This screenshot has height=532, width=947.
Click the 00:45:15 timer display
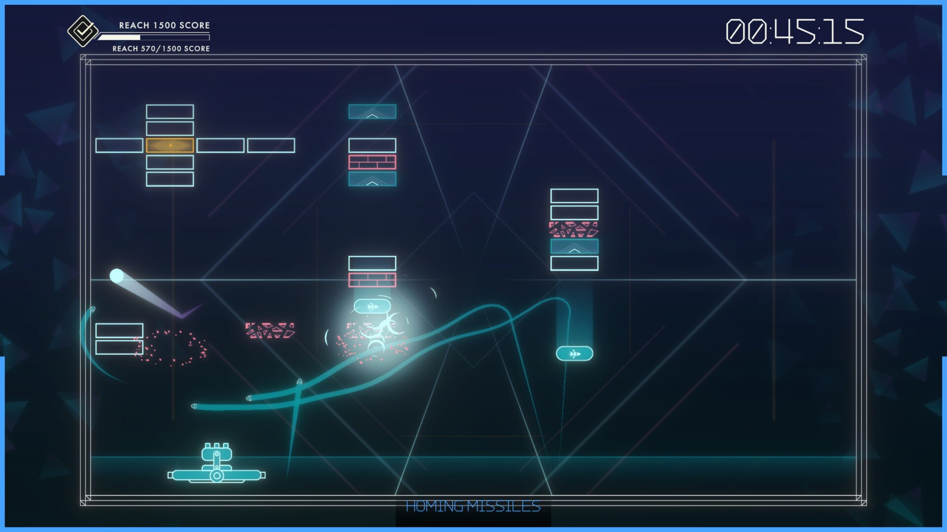coord(794,32)
